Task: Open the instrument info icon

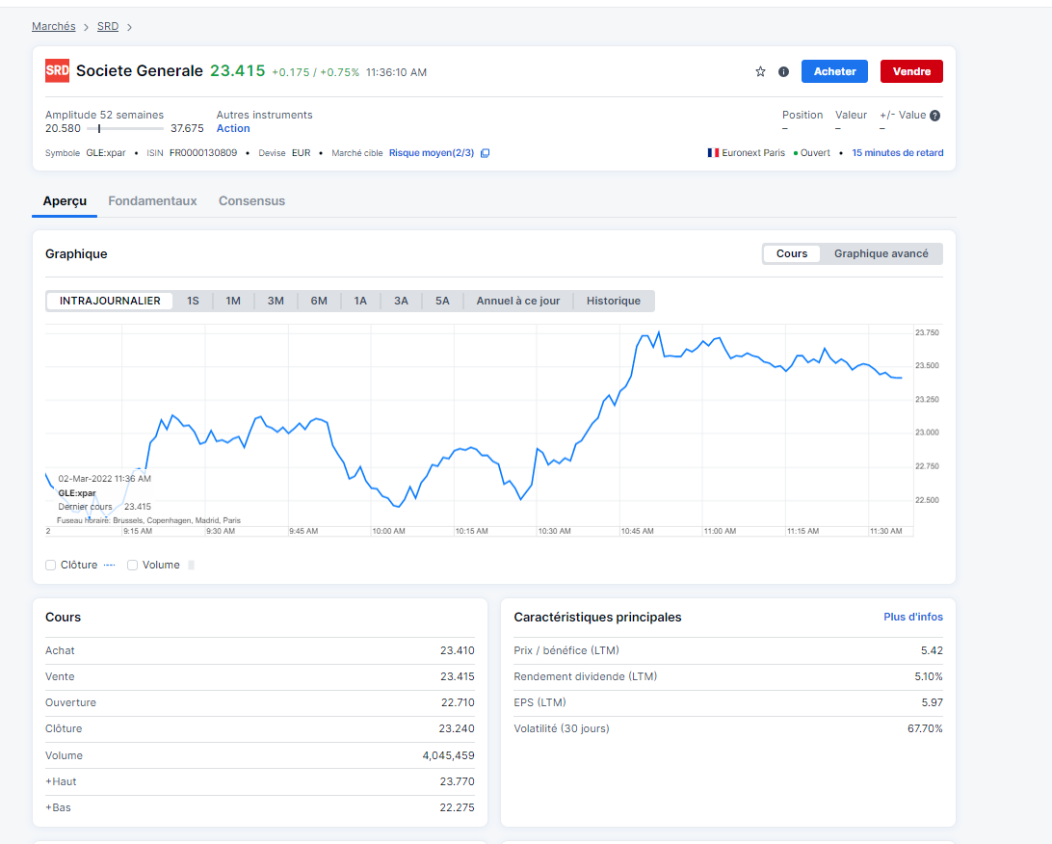Action: click(783, 72)
